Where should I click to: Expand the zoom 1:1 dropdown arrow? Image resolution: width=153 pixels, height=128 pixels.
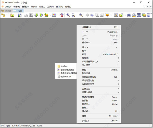point(77,15)
